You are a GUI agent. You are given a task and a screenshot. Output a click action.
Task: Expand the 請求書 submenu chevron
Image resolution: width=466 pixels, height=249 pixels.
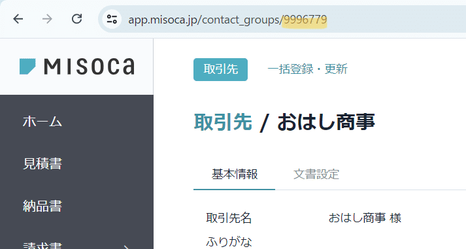coord(127,246)
